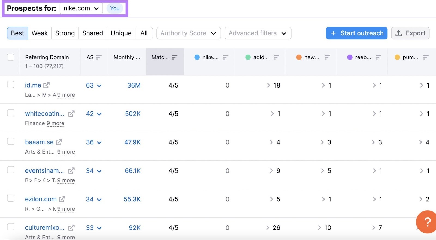Click the Monthly visits column header
The width and height of the screenshot is (436, 240).
[127, 57]
